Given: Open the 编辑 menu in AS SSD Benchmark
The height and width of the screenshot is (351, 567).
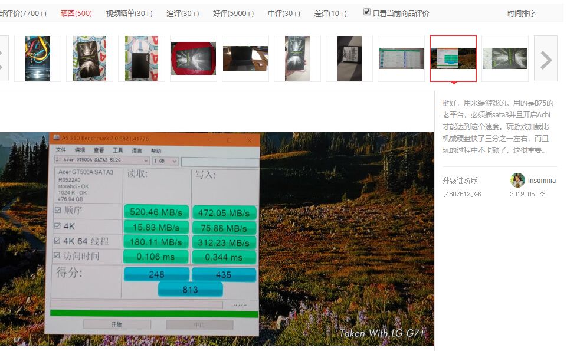Looking at the screenshot, I should pos(80,150).
